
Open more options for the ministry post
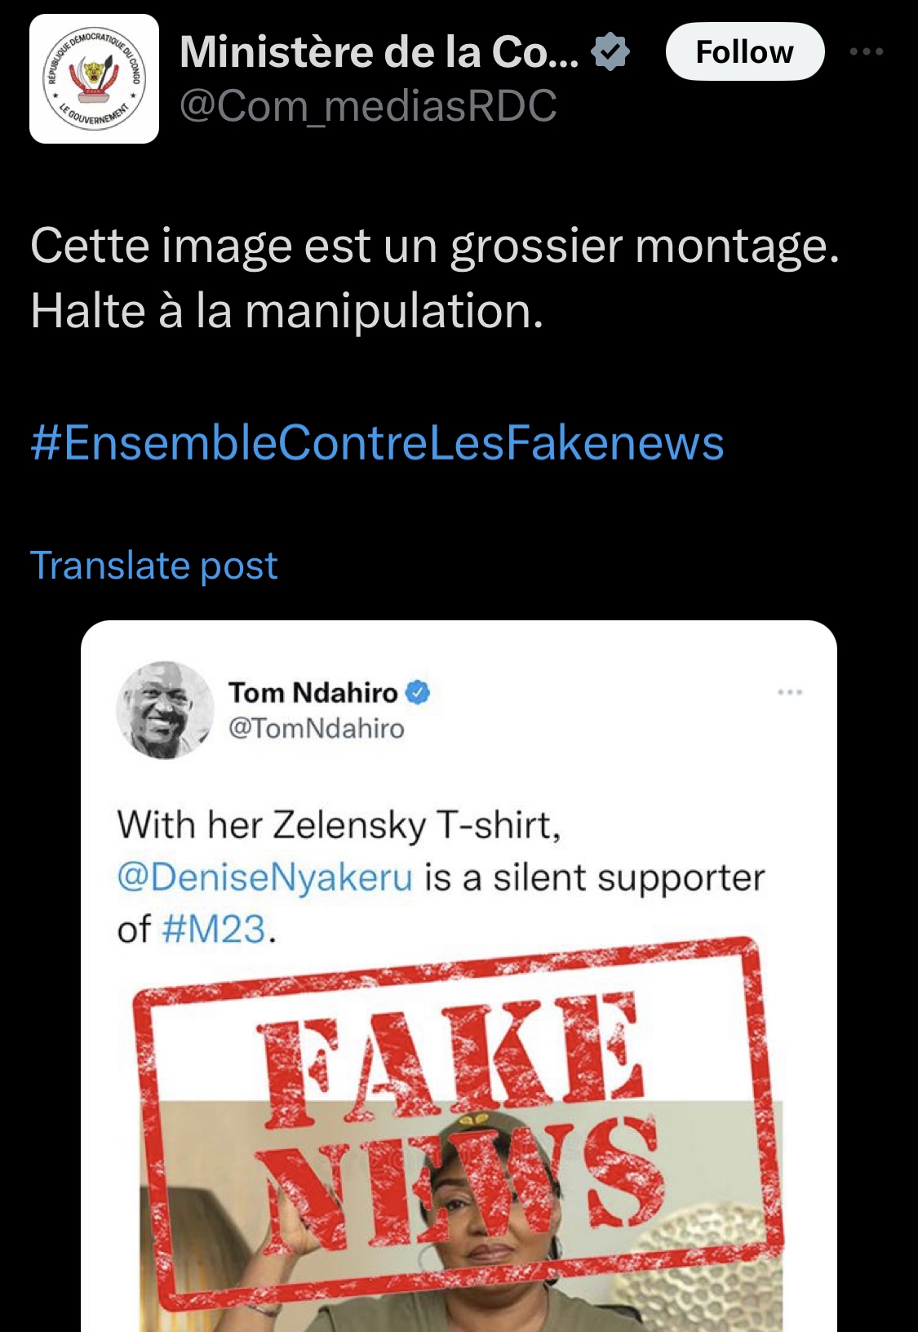pos(866,52)
